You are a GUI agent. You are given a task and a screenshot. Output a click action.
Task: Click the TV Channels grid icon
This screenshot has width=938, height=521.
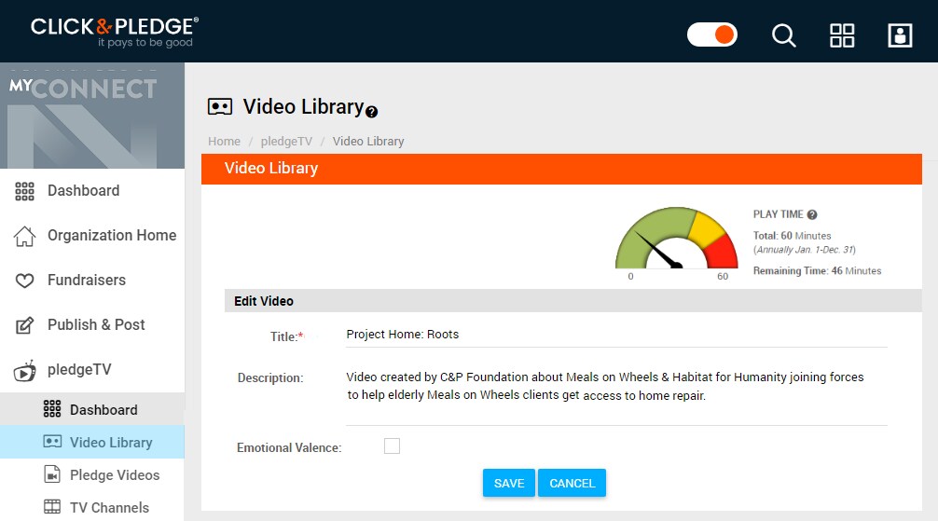[52, 507]
